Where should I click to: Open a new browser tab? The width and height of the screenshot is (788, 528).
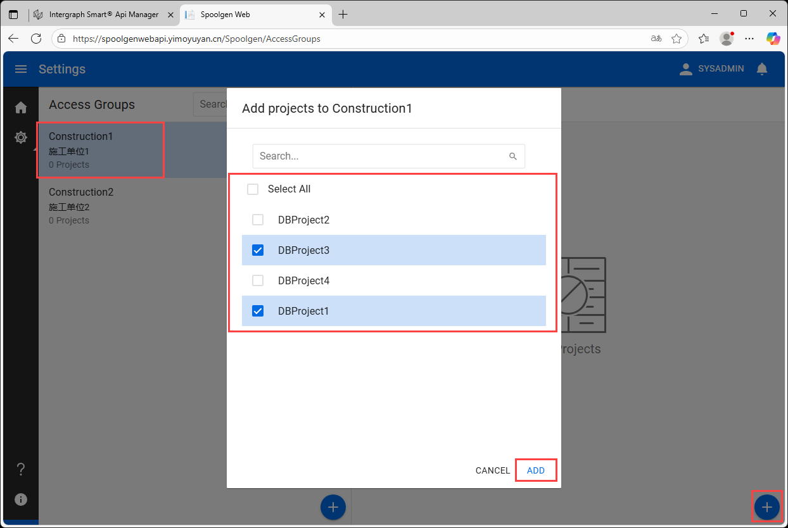tap(343, 15)
